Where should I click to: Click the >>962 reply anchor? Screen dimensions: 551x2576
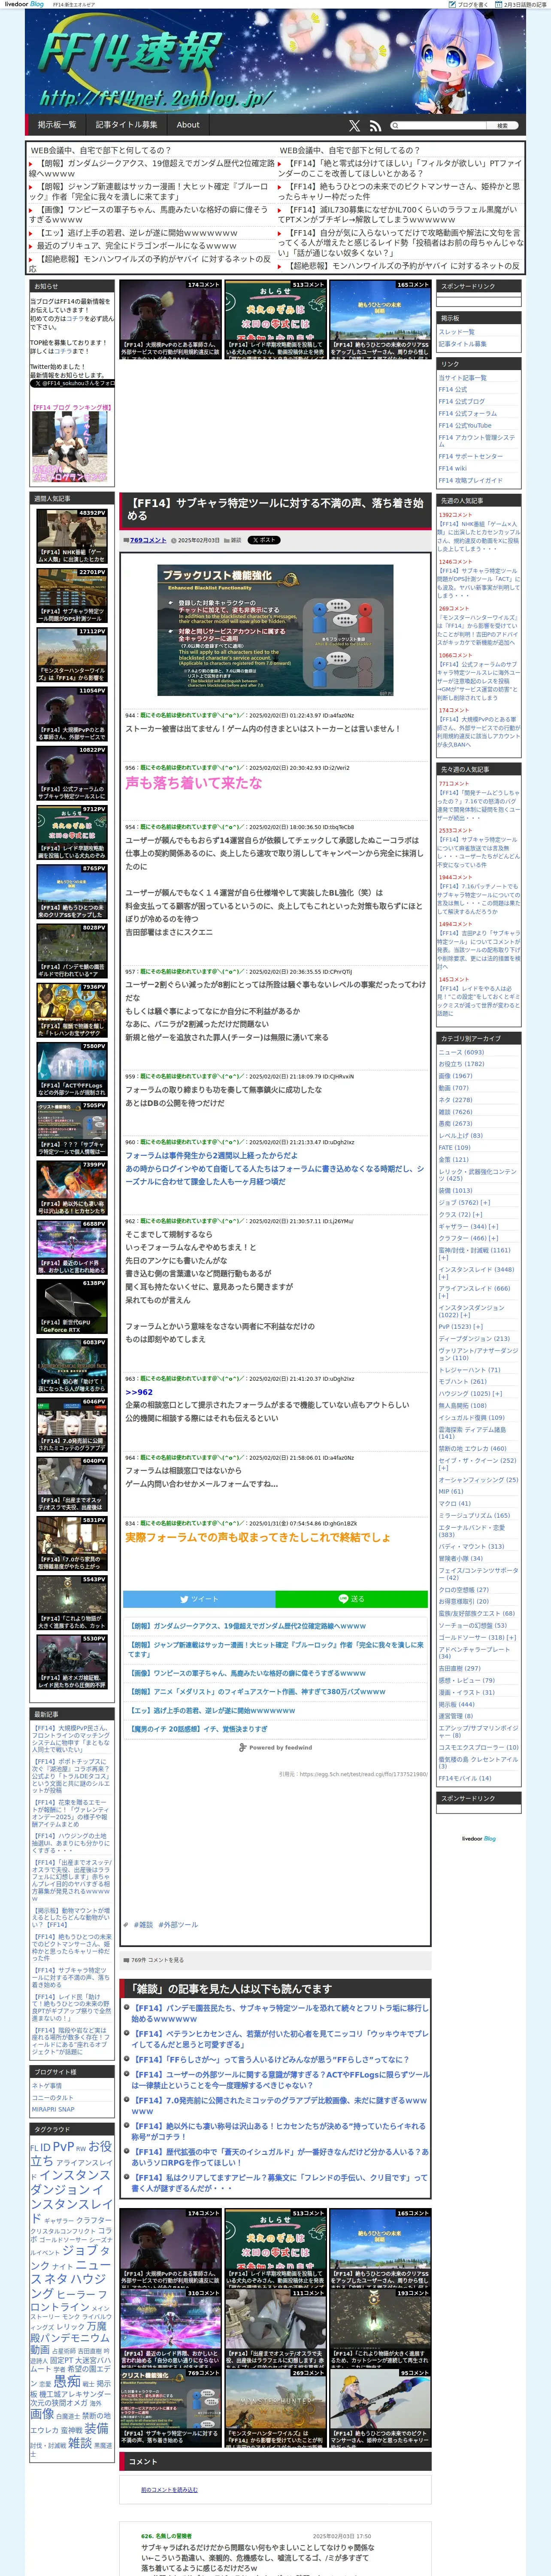click(139, 1392)
